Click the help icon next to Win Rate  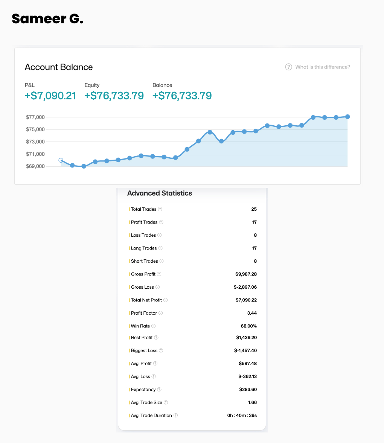click(x=154, y=326)
